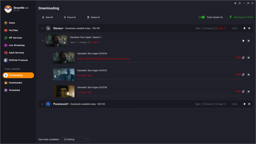Retry the failed S01E04 download
Image resolution: width=256 pixels, height=144 pixels.
[243, 57]
